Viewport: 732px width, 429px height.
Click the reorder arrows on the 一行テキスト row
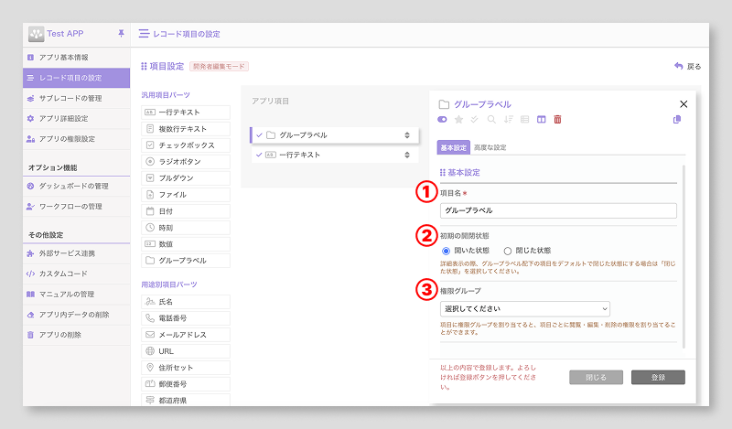pyautogui.click(x=407, y=155)
